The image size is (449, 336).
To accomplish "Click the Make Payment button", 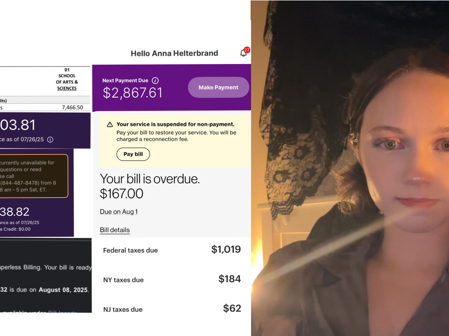I will [219, 87].
